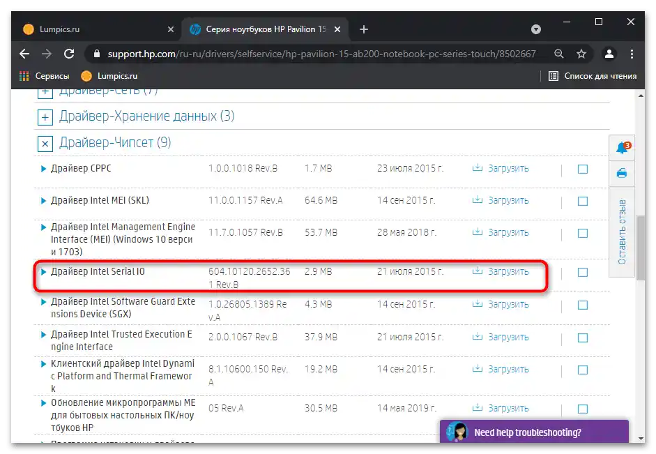Image resolution: width=656 pixels, height=454 pixels.
Task: Click Загрузить for Intel Management Engine Interface
Action: tap(508, 232)
